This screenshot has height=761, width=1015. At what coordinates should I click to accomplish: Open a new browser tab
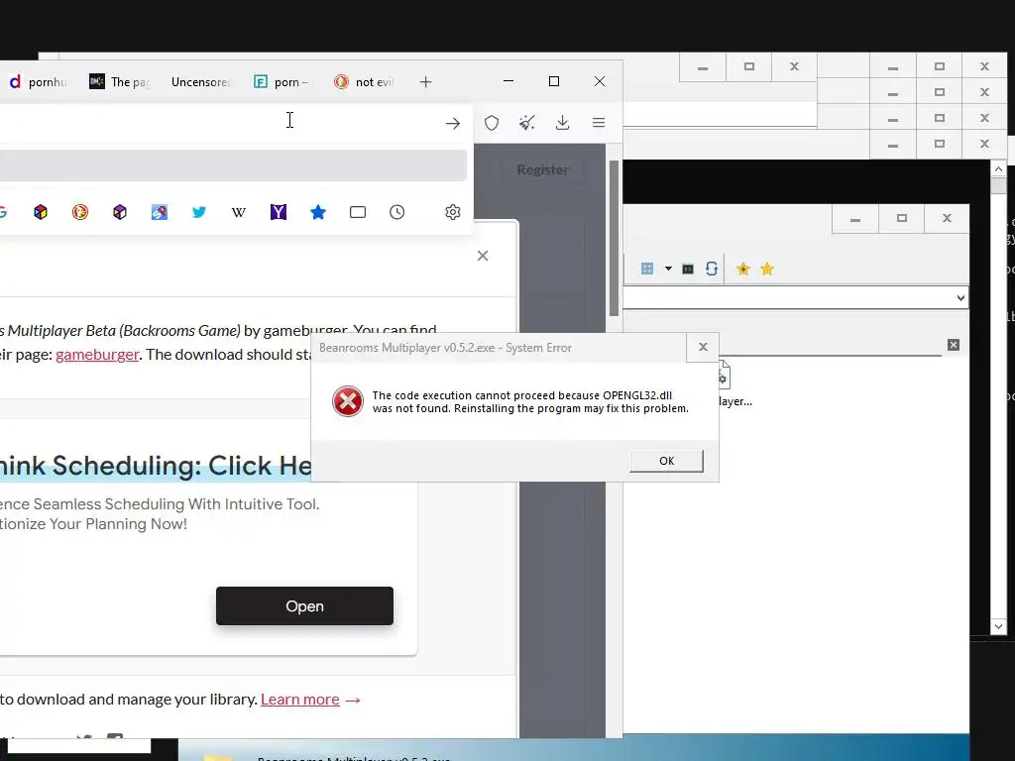tap(425, 82)
